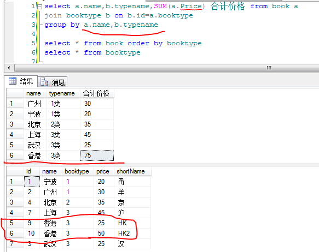Viewport: 319px width, 252px height.
Task: Click the messages icon on 消息 tab
Action: click(x=44, y=82)
